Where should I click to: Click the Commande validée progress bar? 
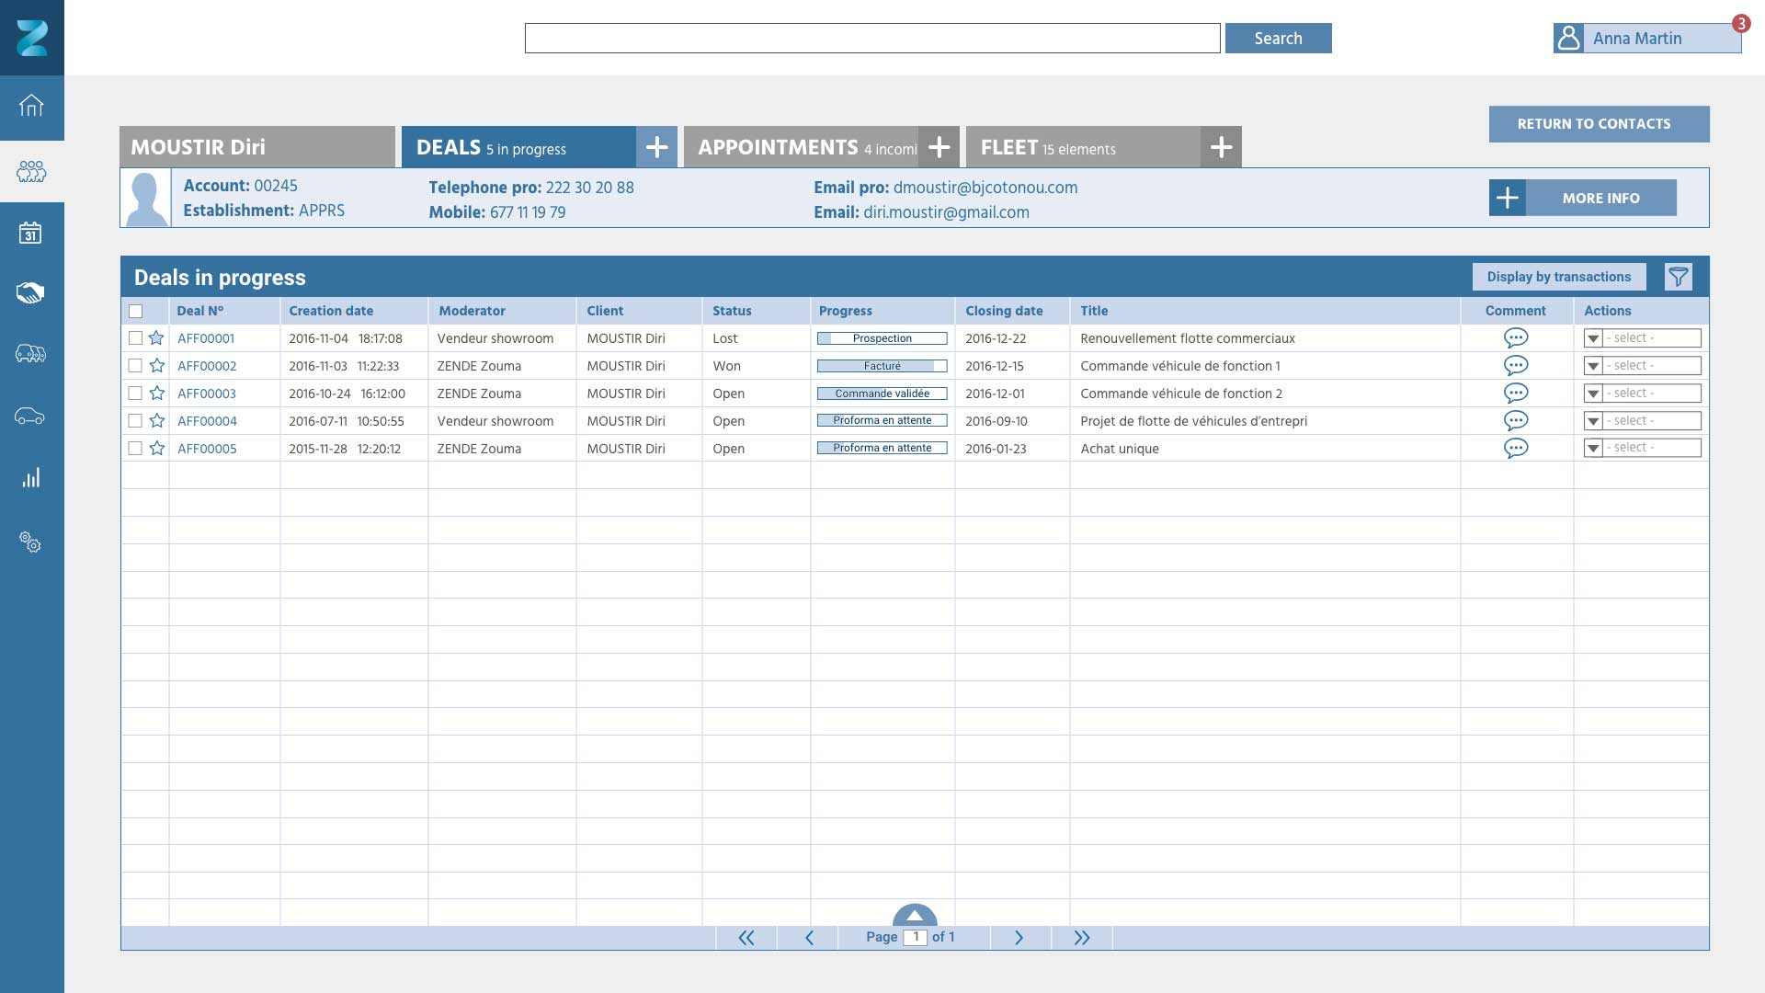coord(882,394)
